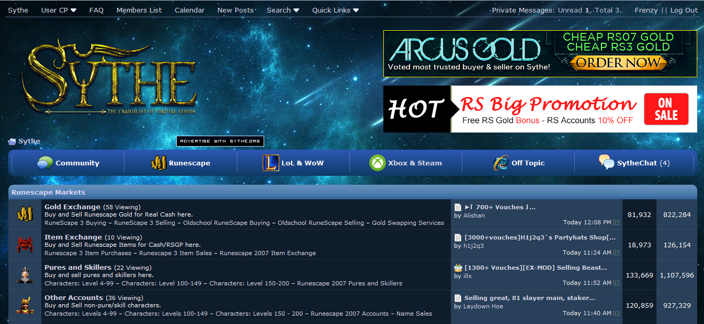Open the Gold Exchange forum

pyautogui.click(x=72, y=207)
